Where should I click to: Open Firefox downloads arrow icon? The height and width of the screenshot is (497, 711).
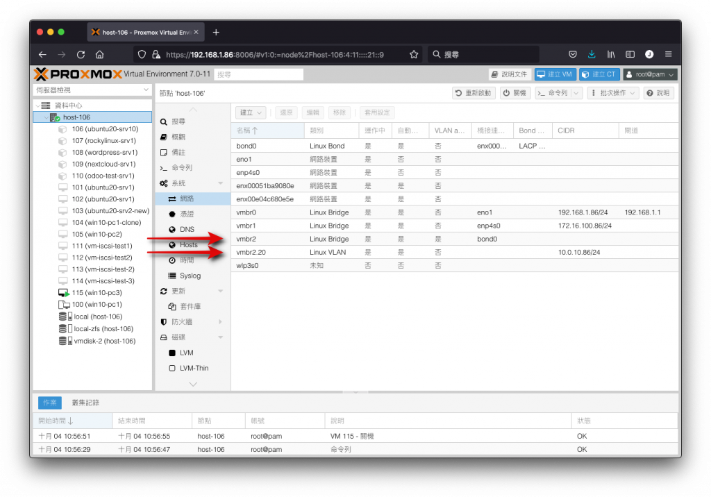point(592,54)
